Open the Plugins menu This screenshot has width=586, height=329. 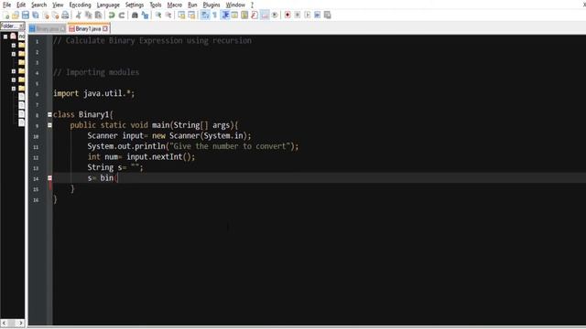coord(212,5)
